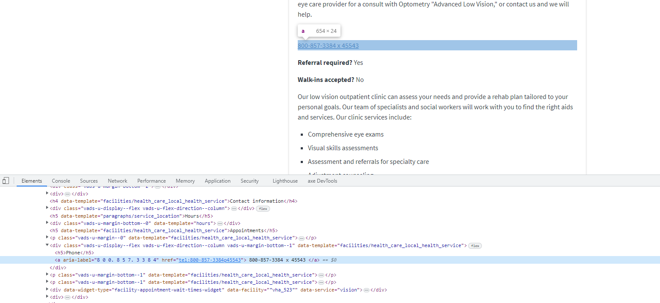Click the tel:800-857-3384p45543 href link in the DOM
660x303 pixels.
point(210,260)
